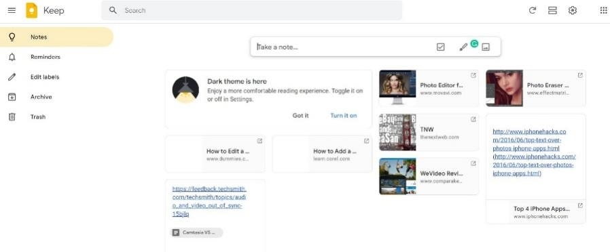Viewport: 610px width, 252px height.
Task: Click the Top 4 iPhone Apps title
Action: (541, 209)
